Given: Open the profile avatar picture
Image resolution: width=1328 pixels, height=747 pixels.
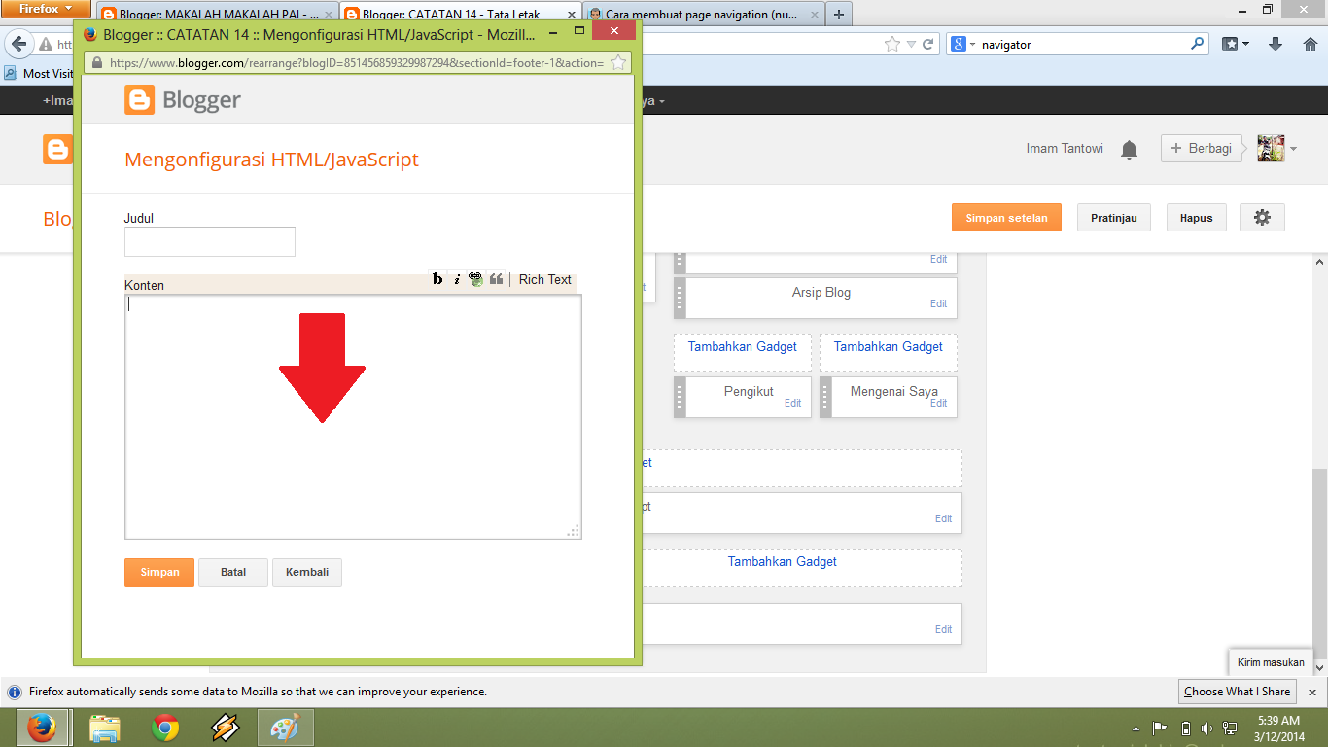Looking at the screenshot, I should click(x=1271, y=148).
